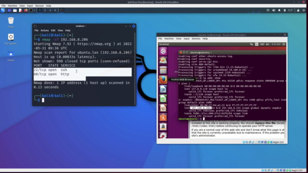
Task: Open Machine menu of ubuntu VirtualBox window
Action: [x=169, y=38]
